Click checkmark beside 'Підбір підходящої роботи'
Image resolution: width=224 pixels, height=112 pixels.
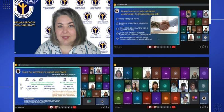coord(117,19)
